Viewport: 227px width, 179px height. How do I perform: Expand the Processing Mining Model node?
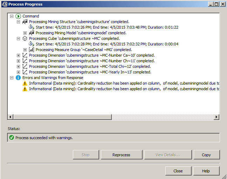point(25,33)
